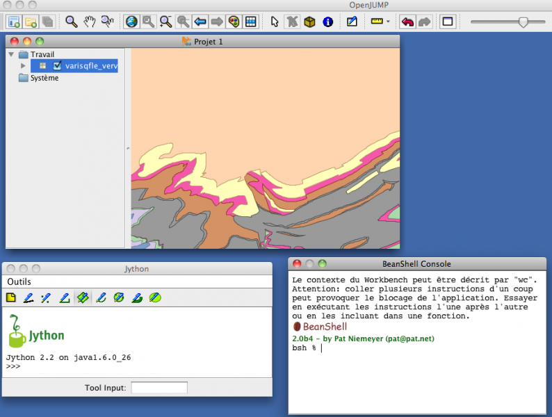The width and height of the screenshot is (552, 417).
Task: Select the Système category folder
Action: click(x=44, y=78)
